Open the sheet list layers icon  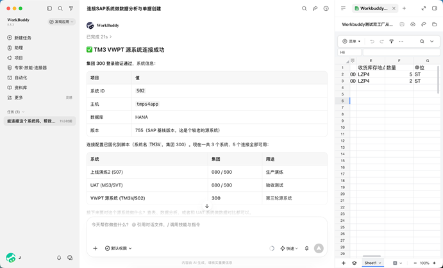(x=354, y=263)
